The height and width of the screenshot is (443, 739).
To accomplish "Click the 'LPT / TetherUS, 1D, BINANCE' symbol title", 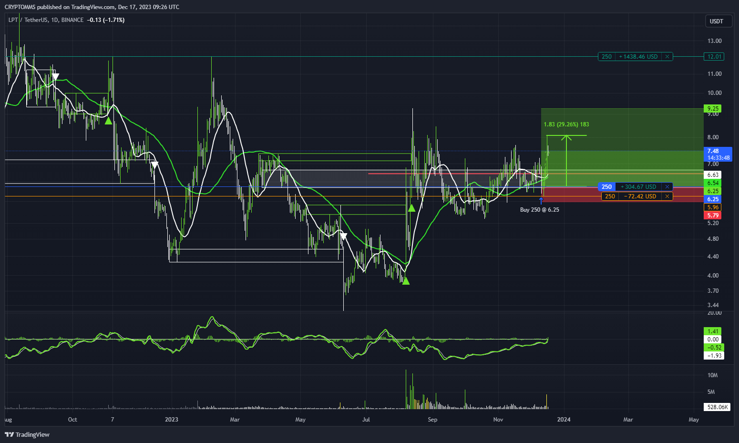I will pyautogui.click(x=46, y=20).
